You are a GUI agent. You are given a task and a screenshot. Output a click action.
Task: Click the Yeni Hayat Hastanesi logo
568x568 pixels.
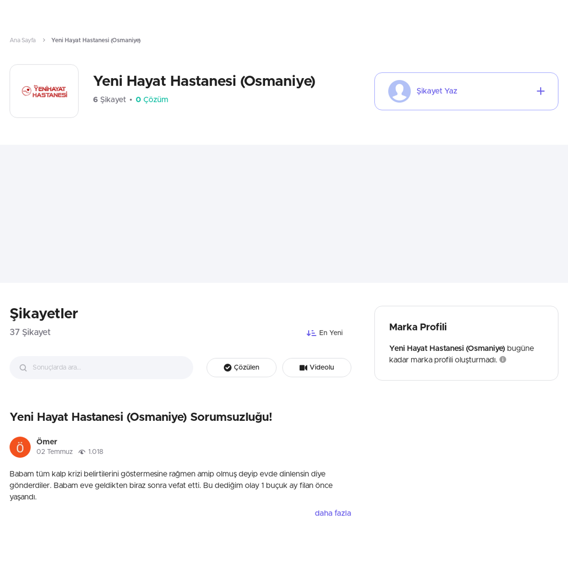[44, 91]
